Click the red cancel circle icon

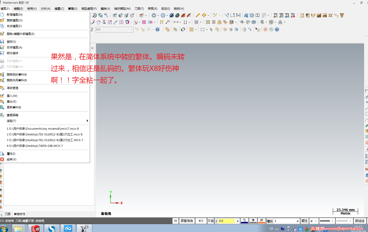coord(266,29)
